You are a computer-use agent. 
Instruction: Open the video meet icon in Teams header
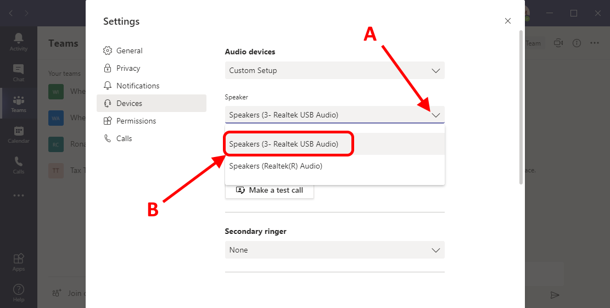558,43
